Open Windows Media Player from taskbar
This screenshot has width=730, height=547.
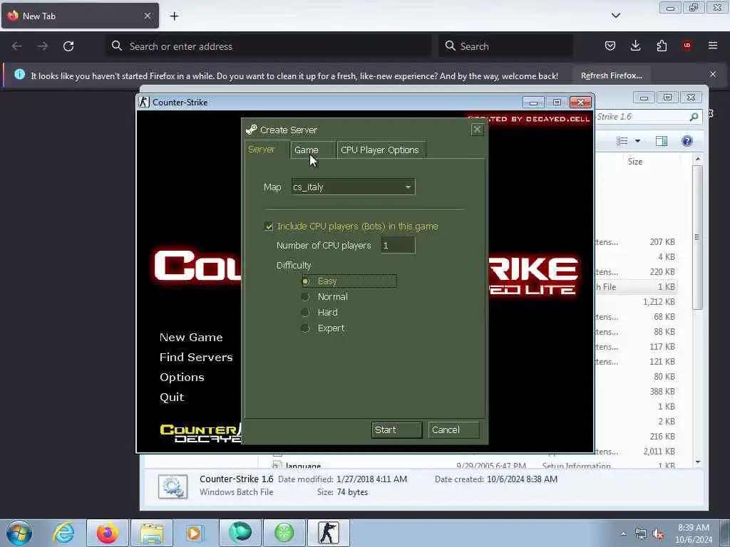tap(194, 533)
